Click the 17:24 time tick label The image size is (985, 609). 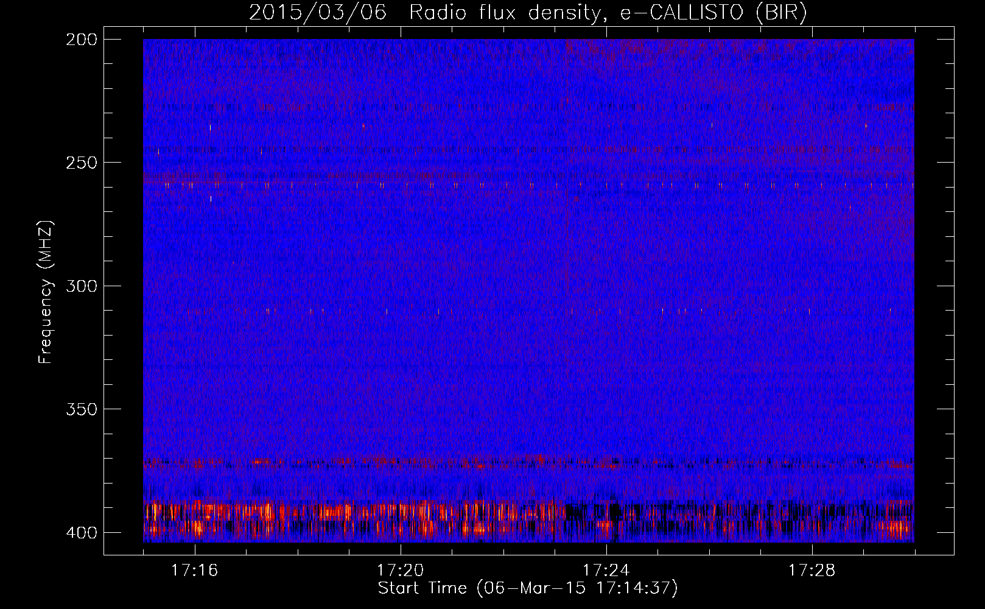(x=606, y=571)
